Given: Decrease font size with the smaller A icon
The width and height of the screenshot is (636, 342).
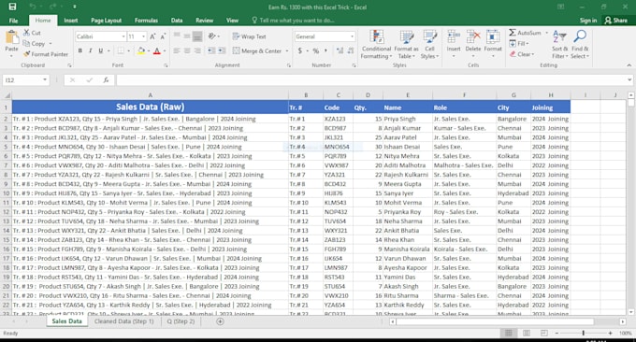Looking at the screenshot, I should click(163, 36).
